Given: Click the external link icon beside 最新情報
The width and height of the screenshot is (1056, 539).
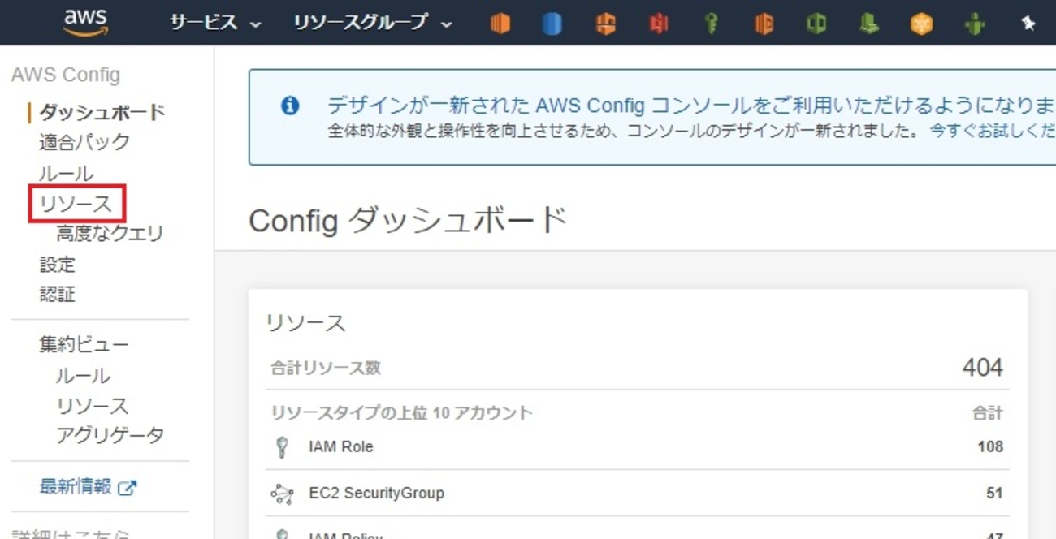Looking at the screenshot, I should 128,488.
